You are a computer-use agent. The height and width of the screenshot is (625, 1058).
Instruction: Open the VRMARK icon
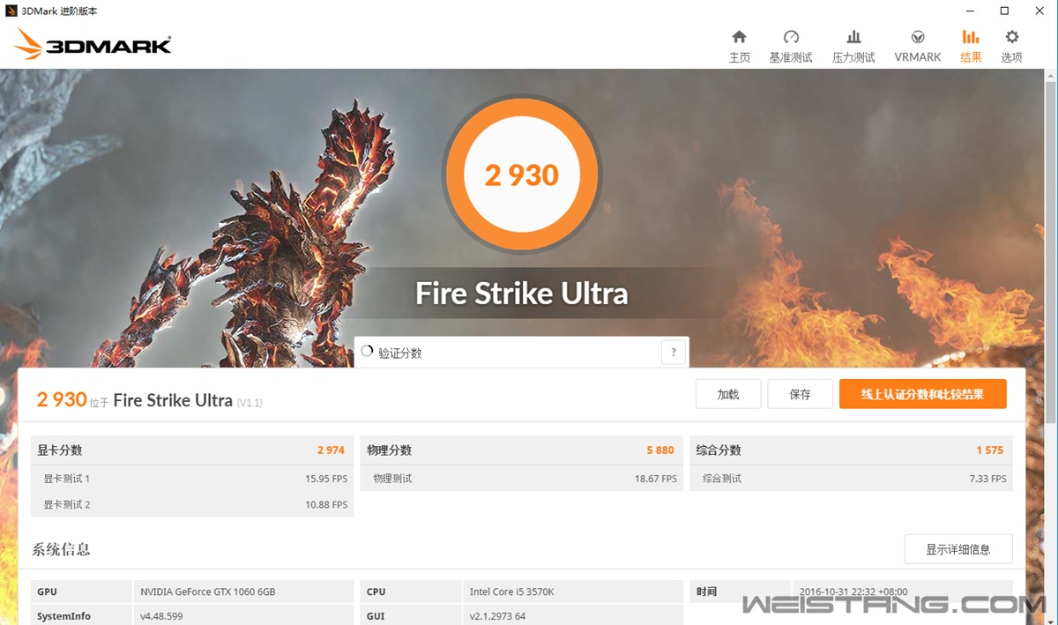tap(918, 37)
